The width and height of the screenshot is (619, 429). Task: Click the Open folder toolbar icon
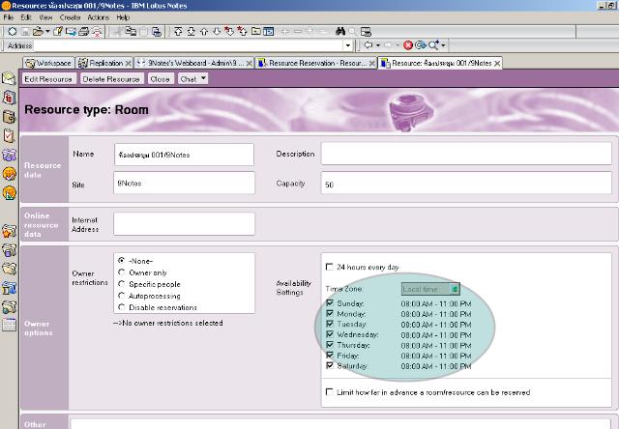(38, 32)
